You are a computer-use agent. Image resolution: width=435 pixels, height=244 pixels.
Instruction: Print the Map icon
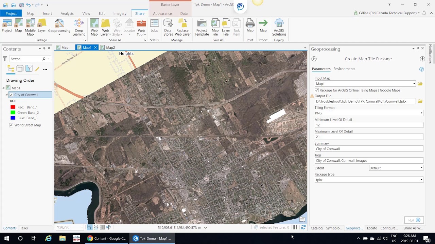click(250, 26)
